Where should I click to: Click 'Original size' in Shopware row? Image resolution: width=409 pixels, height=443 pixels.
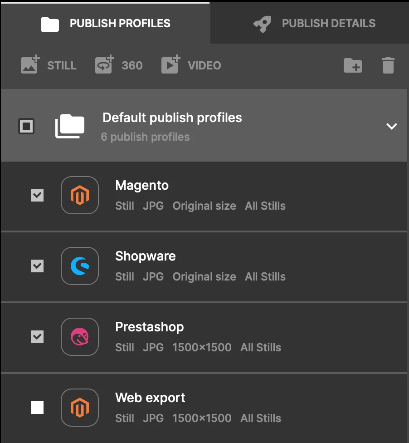point(204,276)
